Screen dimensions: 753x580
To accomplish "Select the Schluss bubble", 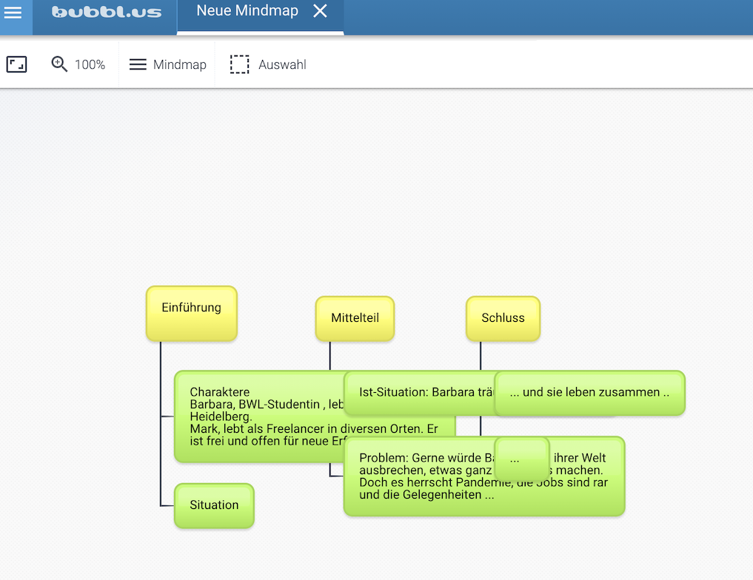I will point(503,319).
